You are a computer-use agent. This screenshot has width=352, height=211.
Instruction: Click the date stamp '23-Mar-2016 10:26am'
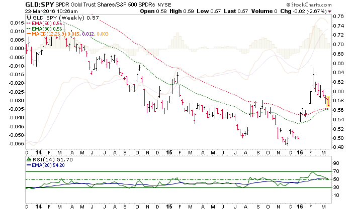point(51,12)
